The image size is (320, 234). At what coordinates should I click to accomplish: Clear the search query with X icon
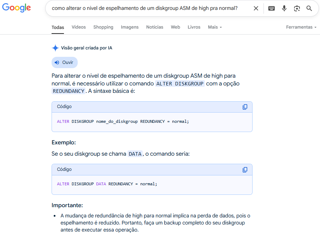coord(256,8)
